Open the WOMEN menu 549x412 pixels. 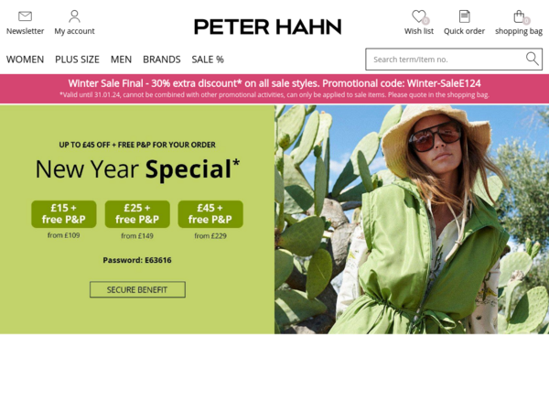(25, 60)
